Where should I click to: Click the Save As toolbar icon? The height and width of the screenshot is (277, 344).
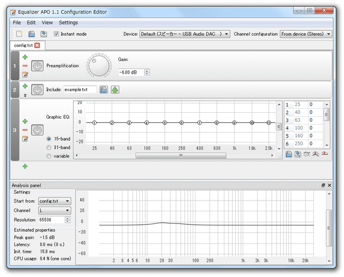coord(44,34)
